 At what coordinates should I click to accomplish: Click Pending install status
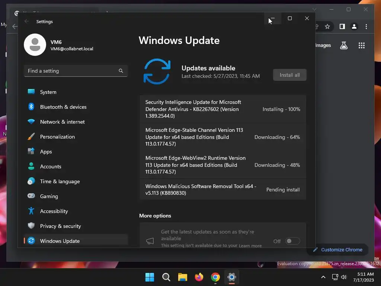click(x=283, y=190)
